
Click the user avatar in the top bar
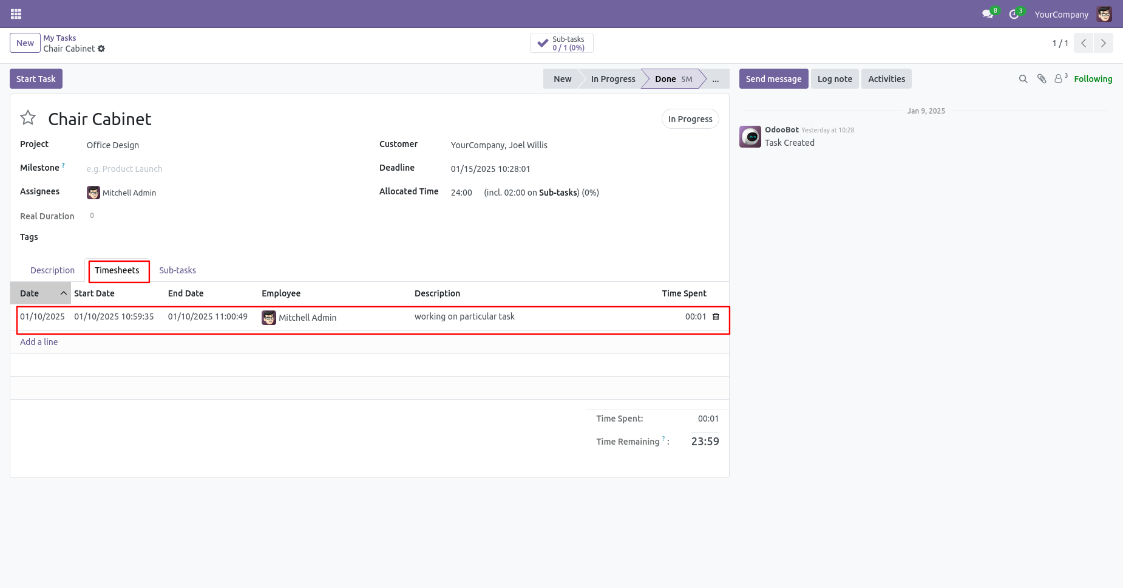tap(1104, 14)
